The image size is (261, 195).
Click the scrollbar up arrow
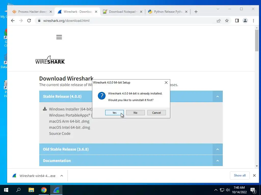257,28
